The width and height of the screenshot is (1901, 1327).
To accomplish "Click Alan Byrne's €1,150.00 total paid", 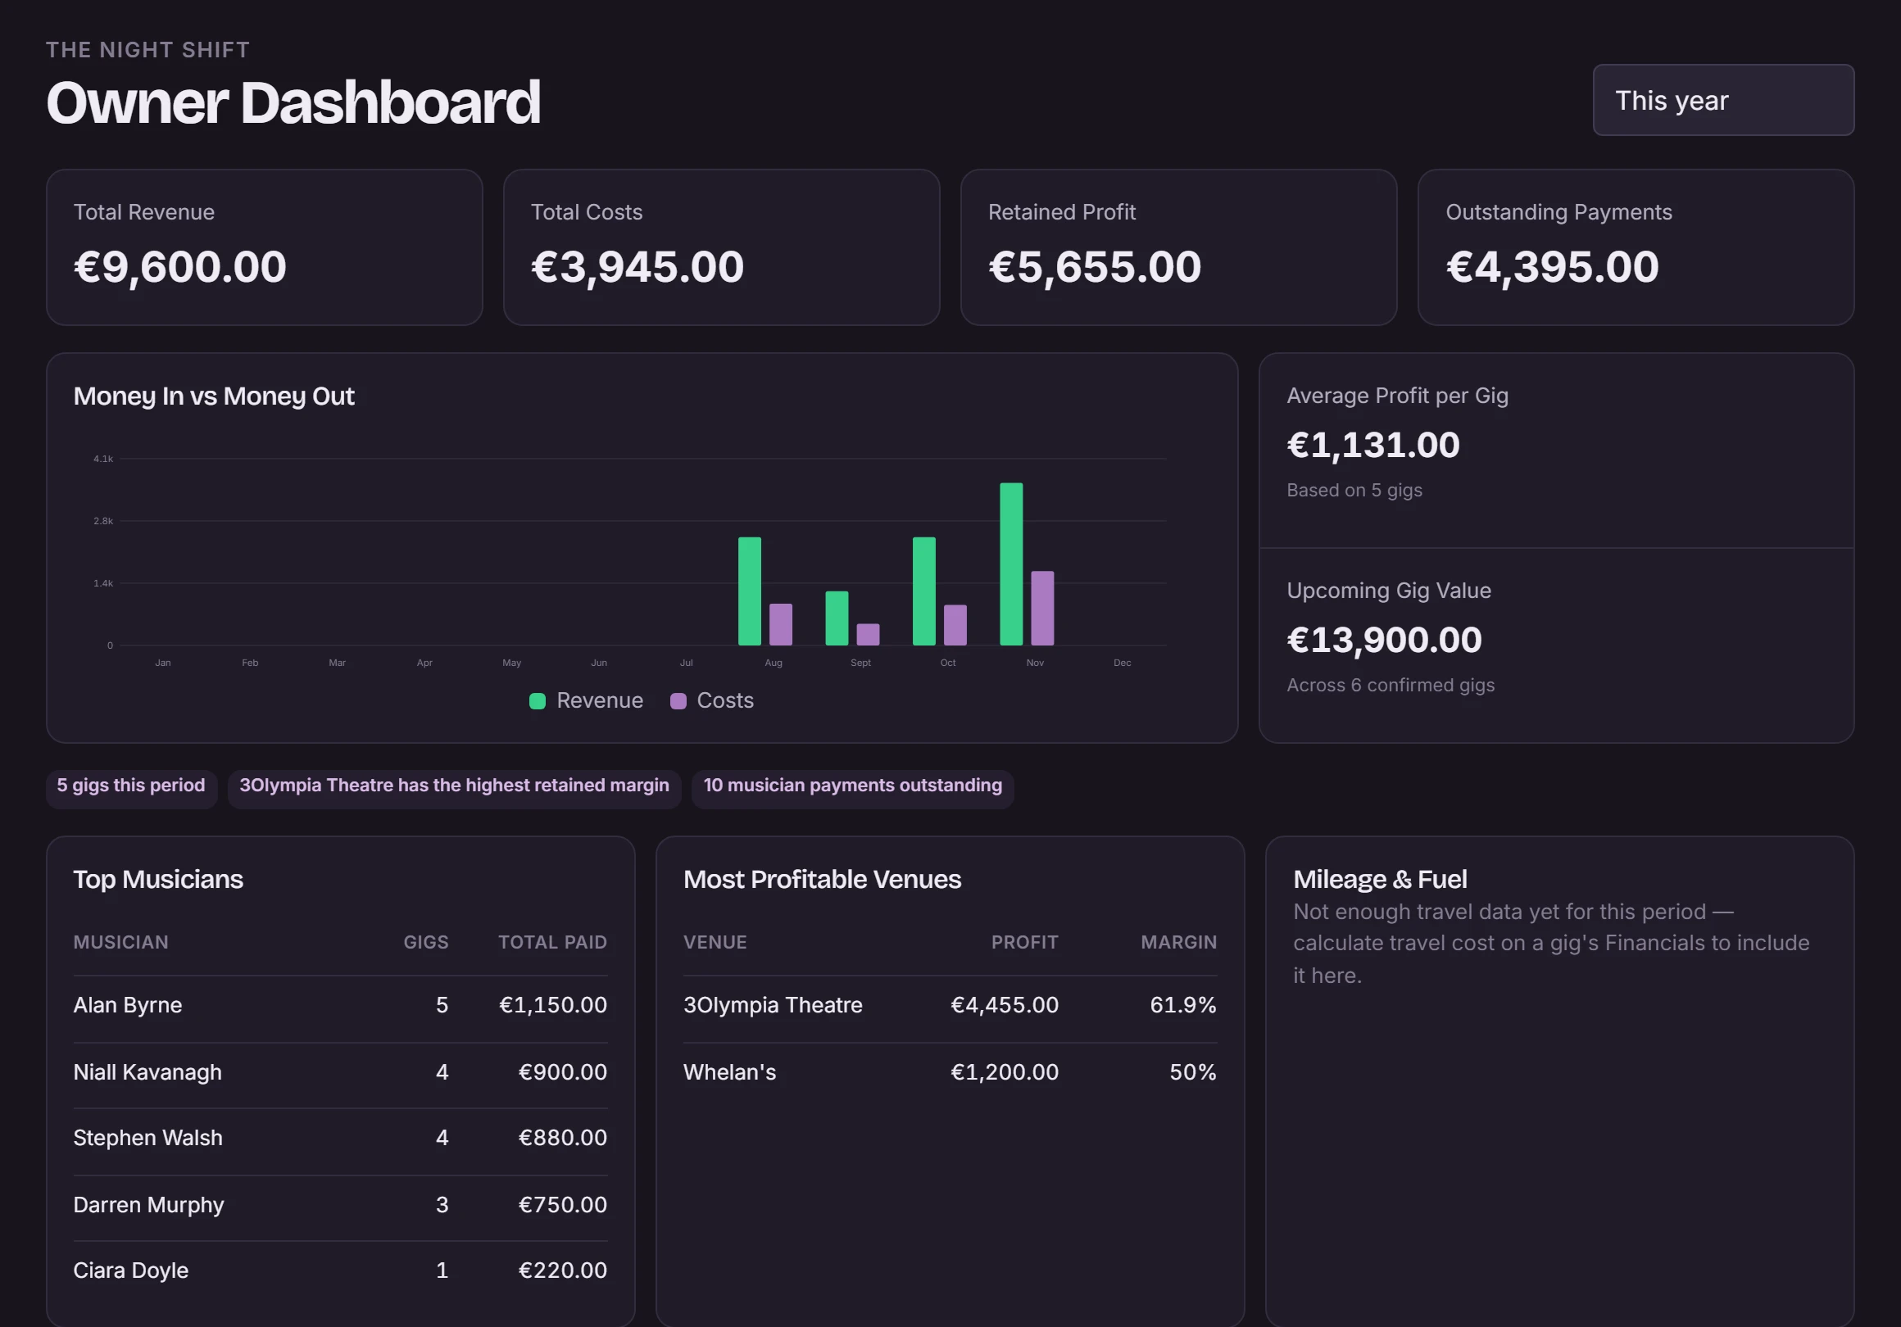I will click(552, 1006).
